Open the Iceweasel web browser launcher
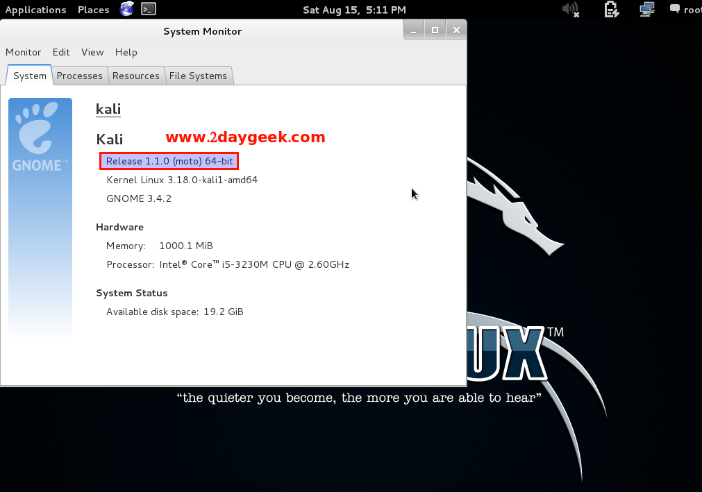Screen dimensions: 702x492 tap(126, 9)
